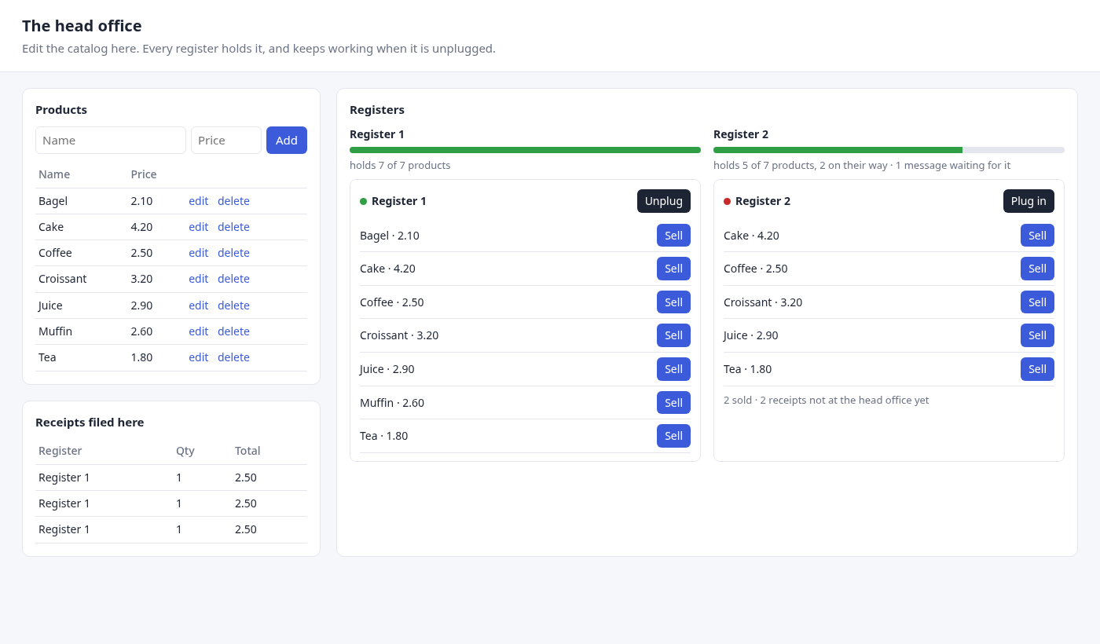Sell a Coffee on Register 2
Screen dimensions: 1100x644
(1037, 269)
